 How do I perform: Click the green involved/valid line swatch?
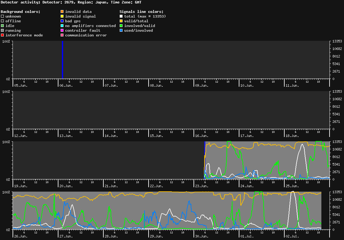[121, 26]
